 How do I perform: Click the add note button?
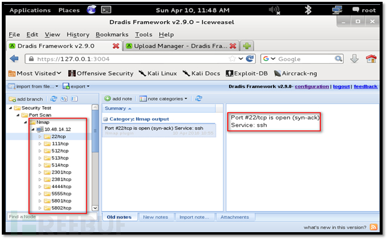point(118,98)
